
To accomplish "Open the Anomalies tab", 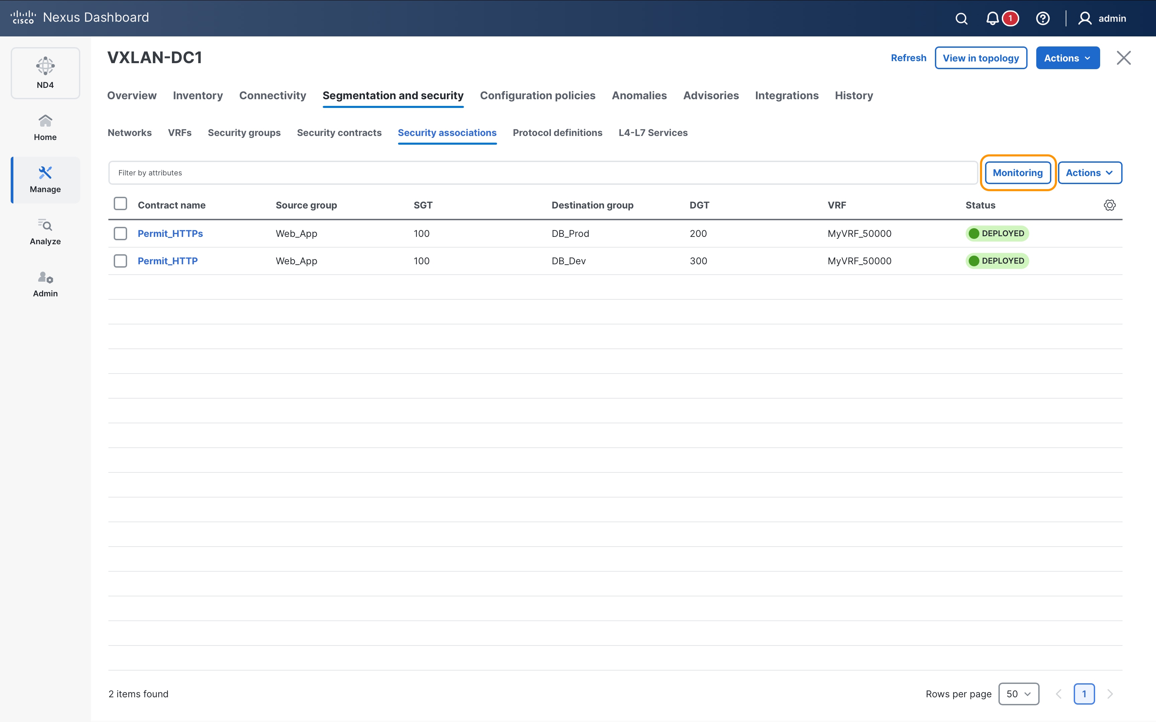I will [x=639, y=96].
